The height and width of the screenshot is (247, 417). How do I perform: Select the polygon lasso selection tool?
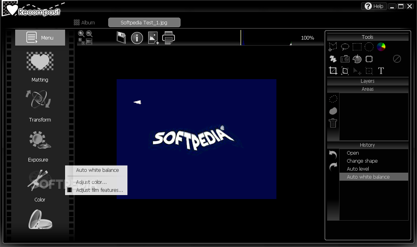coord(333,47)
